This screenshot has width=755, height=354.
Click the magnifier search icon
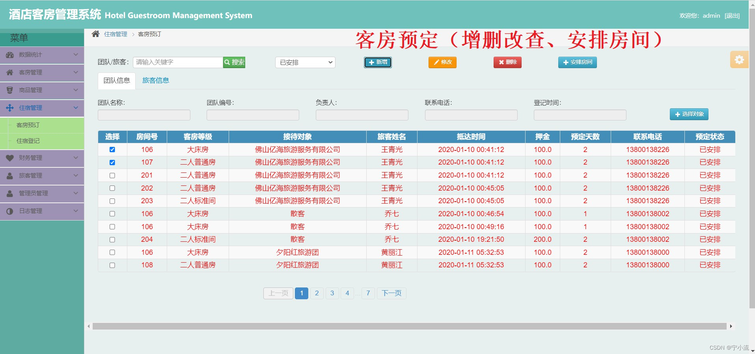click(x=227, y=62)
